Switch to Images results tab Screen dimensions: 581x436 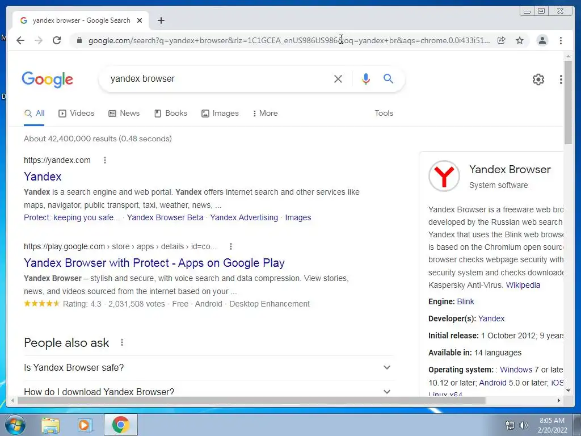pyautogui.click(x=220, y=114)
